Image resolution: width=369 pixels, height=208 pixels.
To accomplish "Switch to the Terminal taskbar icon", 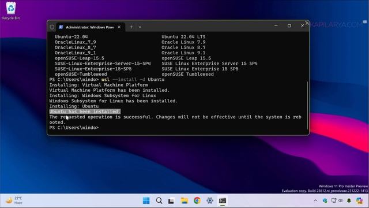I will [x=223, y=200].
